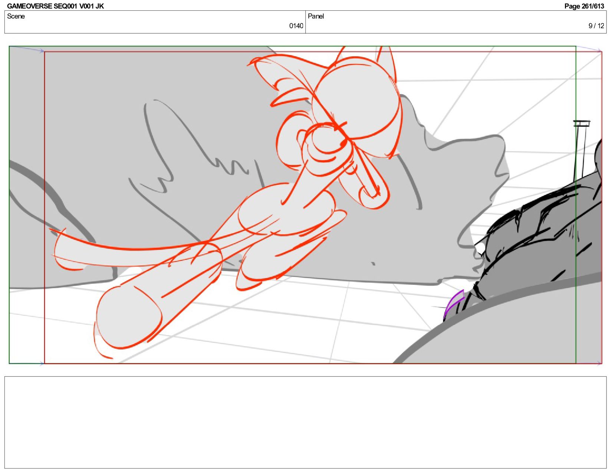The image size is (612, 473).
Task: Click the 'Page 261/613' page indicator
Action: (584, 6)
